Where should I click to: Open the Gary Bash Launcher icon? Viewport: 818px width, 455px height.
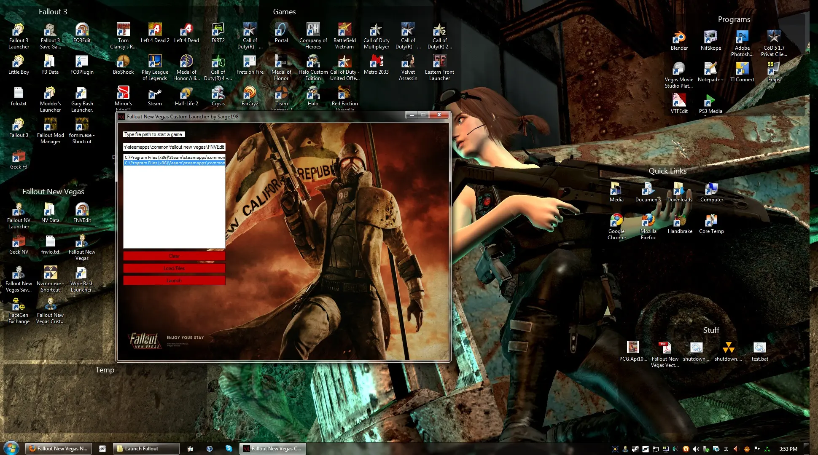pyautogui.click(x=82, y=99)
